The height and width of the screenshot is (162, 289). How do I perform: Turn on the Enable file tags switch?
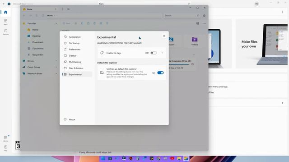(154, 53)
